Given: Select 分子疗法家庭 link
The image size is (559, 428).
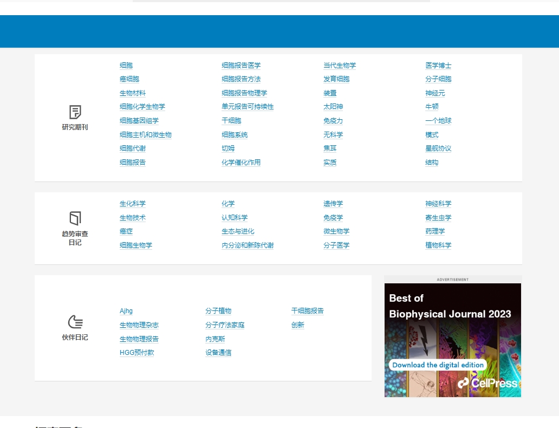Looking at the screenshot, I should (x=225, y=325).
